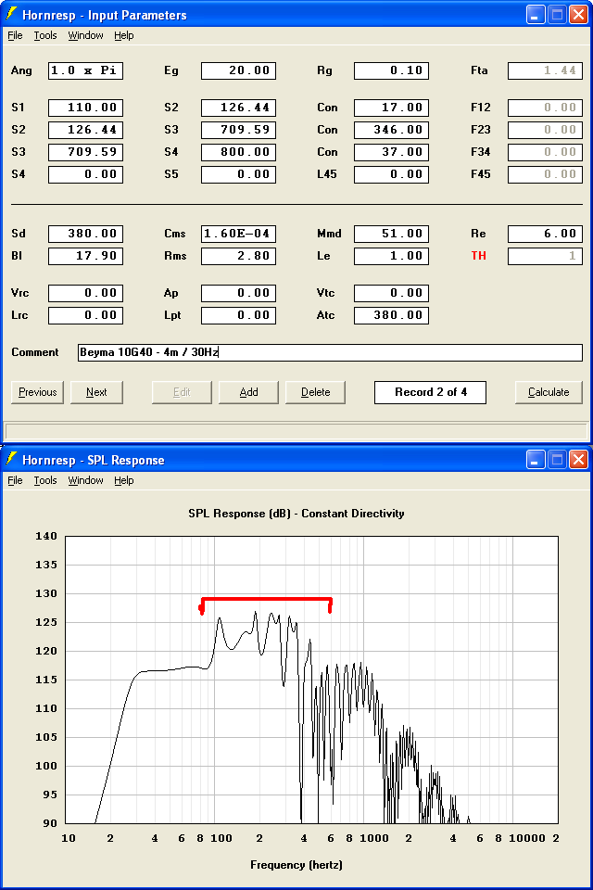Select the Cms field with 1.60E-04

click(x=238, y=234)
